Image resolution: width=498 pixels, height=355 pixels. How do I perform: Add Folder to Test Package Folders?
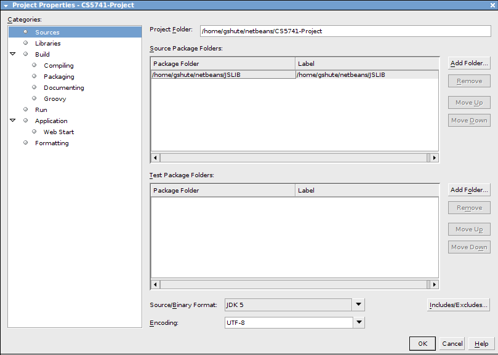point(468,190)
